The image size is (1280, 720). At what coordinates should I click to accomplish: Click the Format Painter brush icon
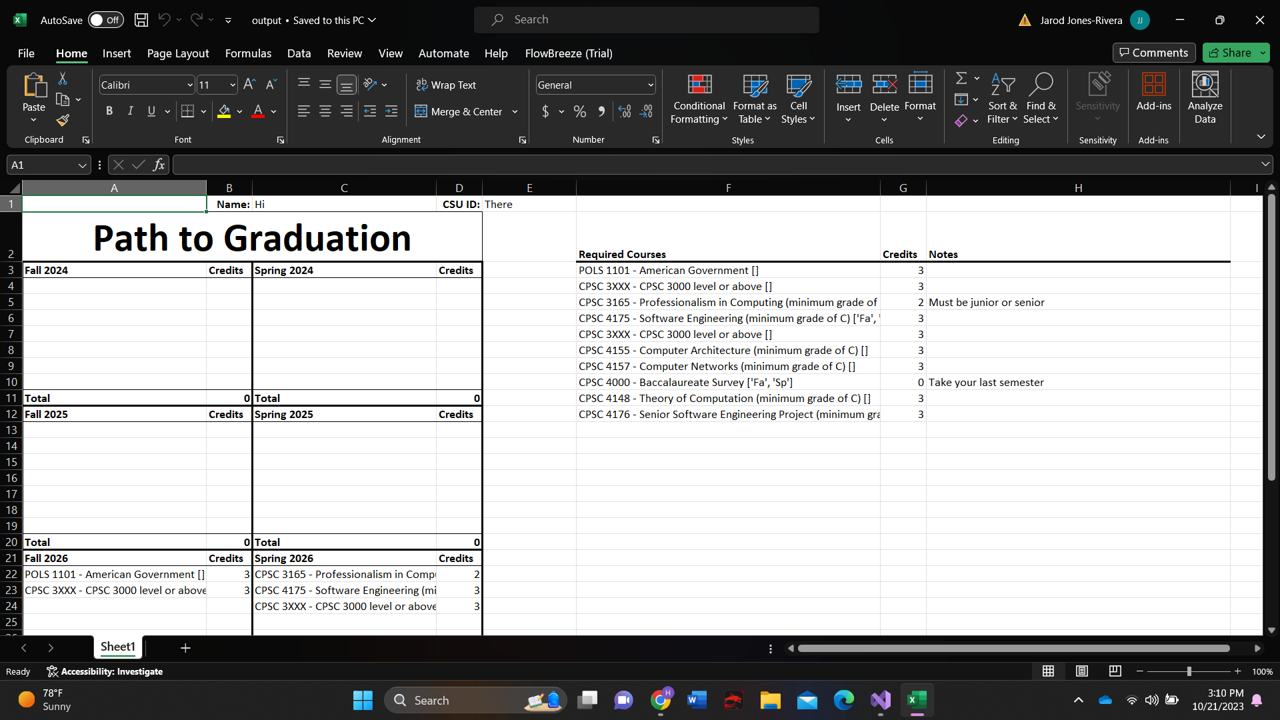pyautogui.click(x=63, y=120)
